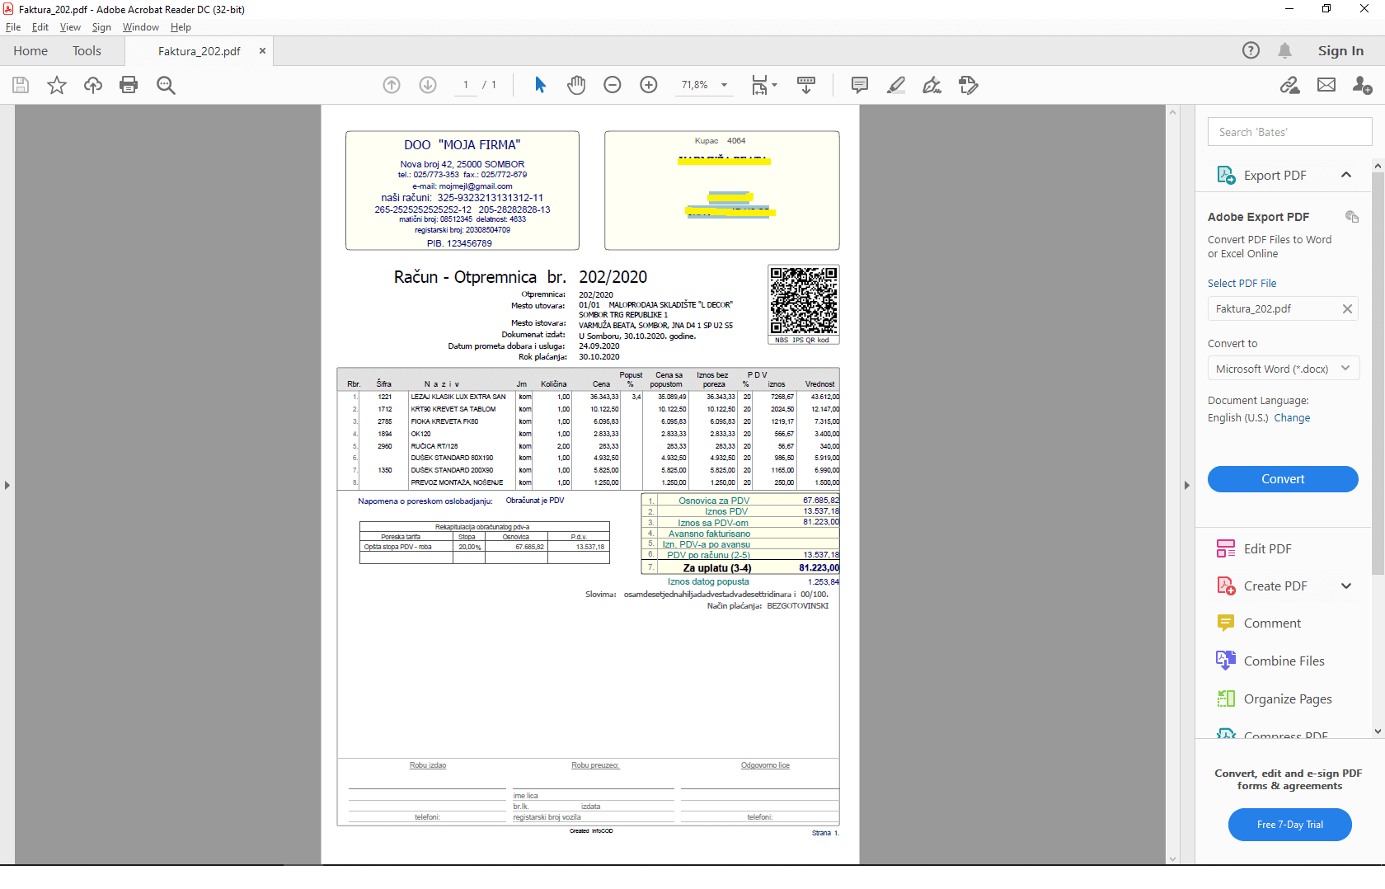Open the Window menu
1385x889 pixels.
click(141, 27)
